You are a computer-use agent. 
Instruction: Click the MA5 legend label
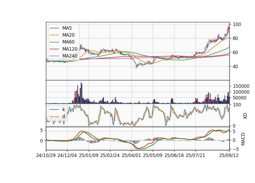pos(67,28)
